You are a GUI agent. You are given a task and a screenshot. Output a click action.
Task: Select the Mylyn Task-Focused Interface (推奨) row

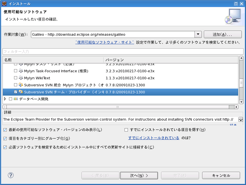pyautogui.click(x=120, y=71)
